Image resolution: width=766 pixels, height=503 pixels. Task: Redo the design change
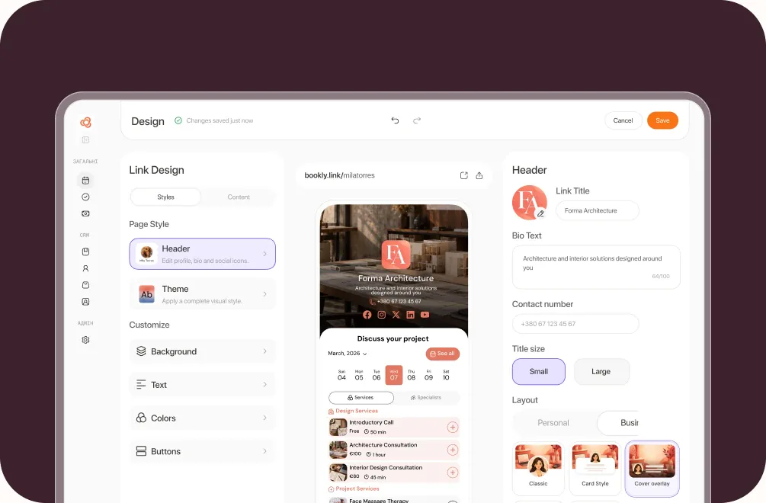(x=417, y=120)
